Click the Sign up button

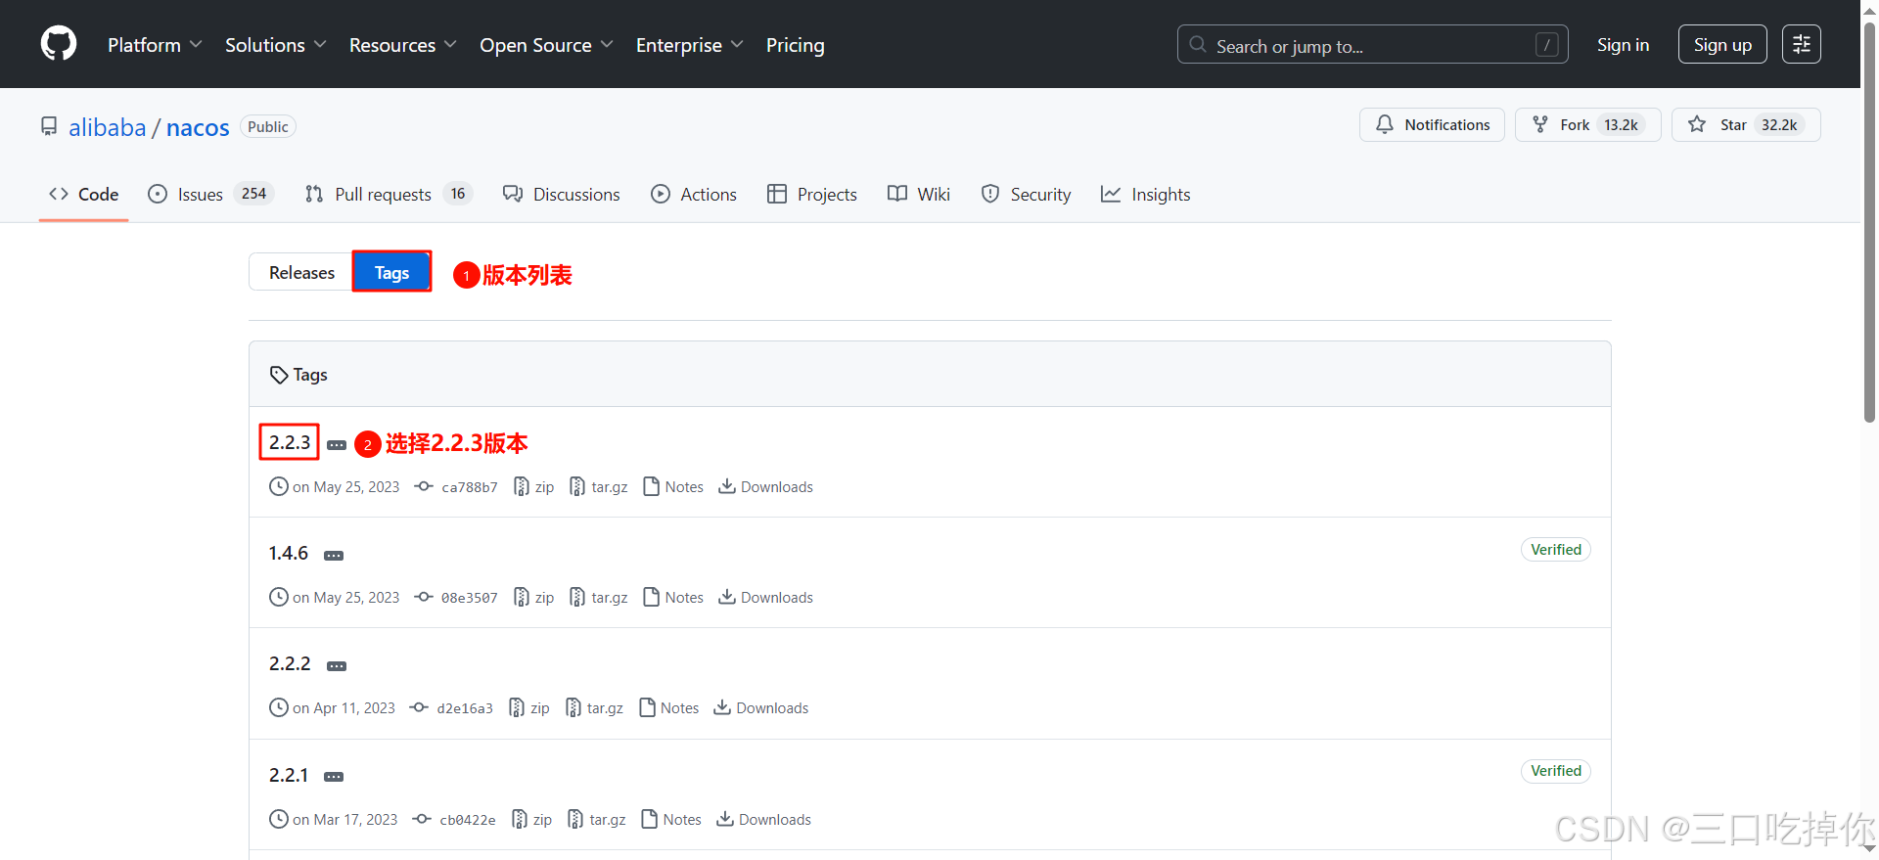coord(1722,45)
